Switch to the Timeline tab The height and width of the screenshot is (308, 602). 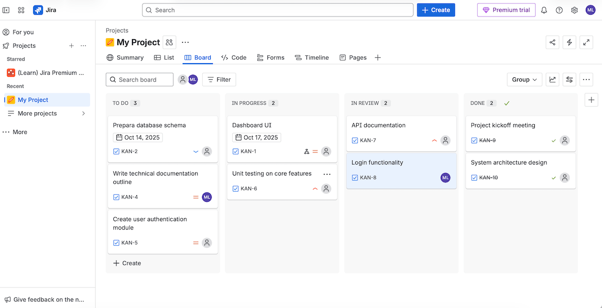pos(312,57)
